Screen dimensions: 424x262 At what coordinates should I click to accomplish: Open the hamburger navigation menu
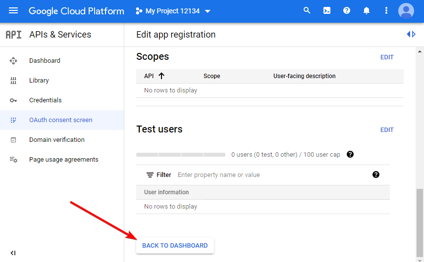point(13,11)
